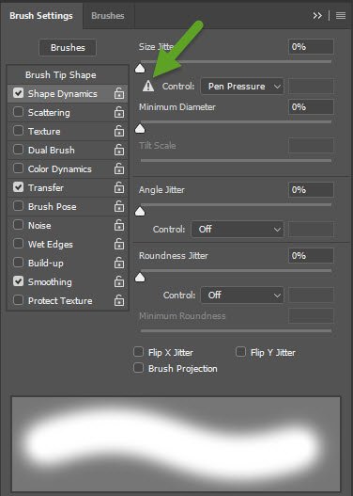Open the Size Jitter Pen Pressure dropdown
The height and width of the screenshot is (496, 353).
[242, 87]
